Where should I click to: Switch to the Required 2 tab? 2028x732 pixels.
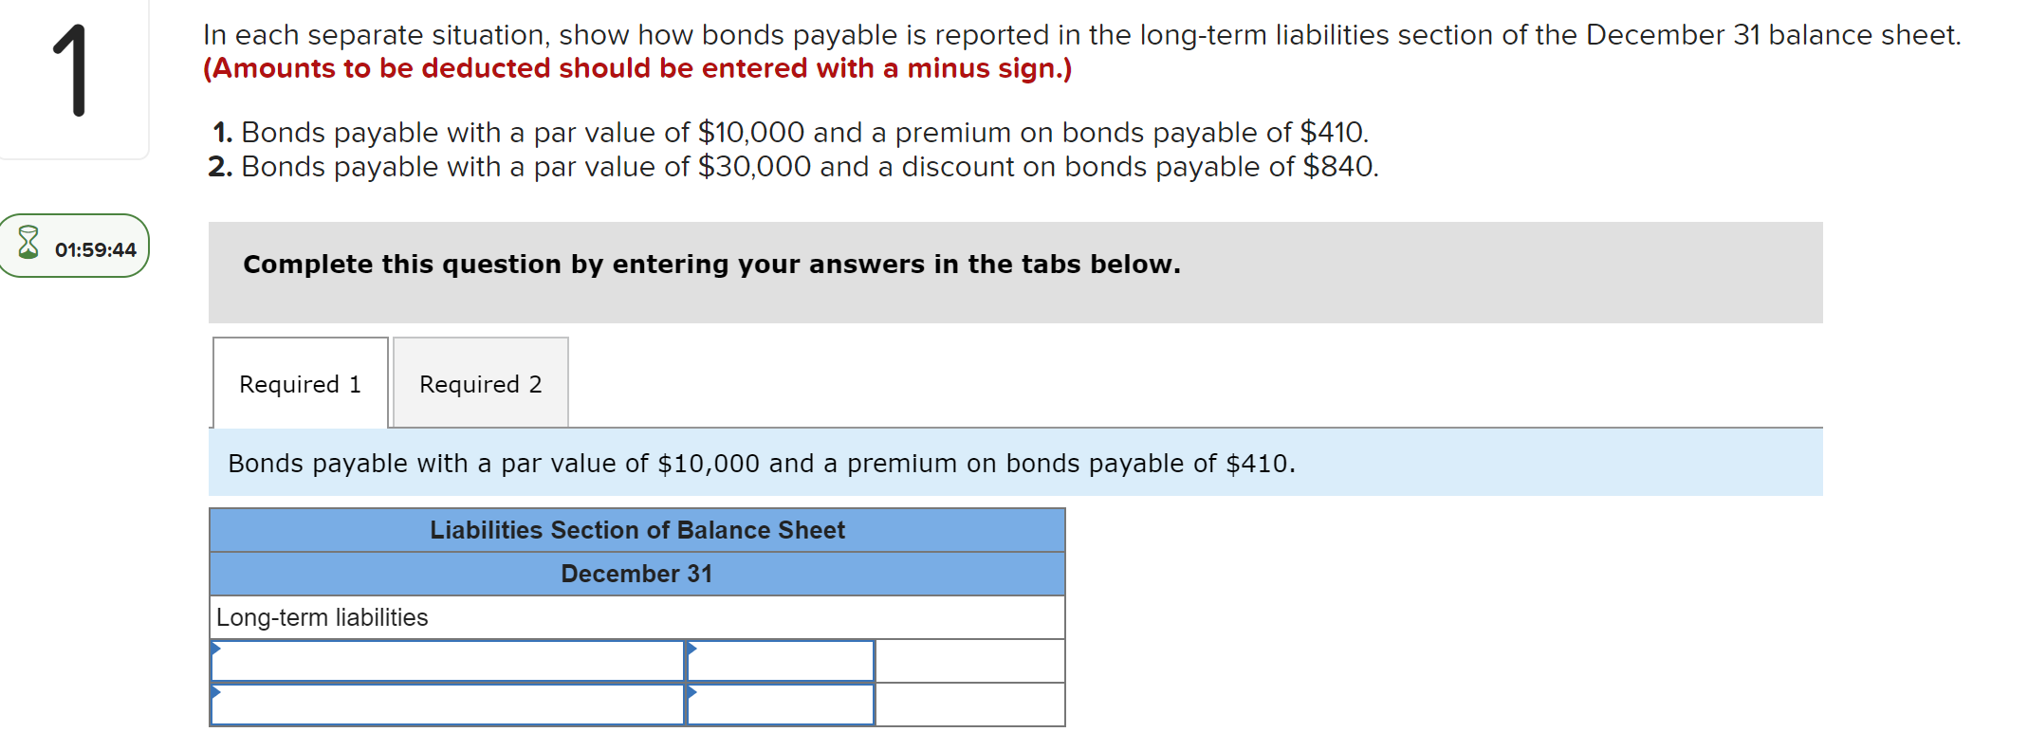click(479, 383)
